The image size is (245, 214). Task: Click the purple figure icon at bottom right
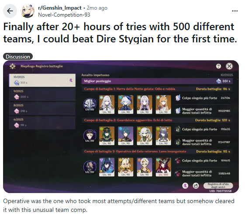pos(185,186)
